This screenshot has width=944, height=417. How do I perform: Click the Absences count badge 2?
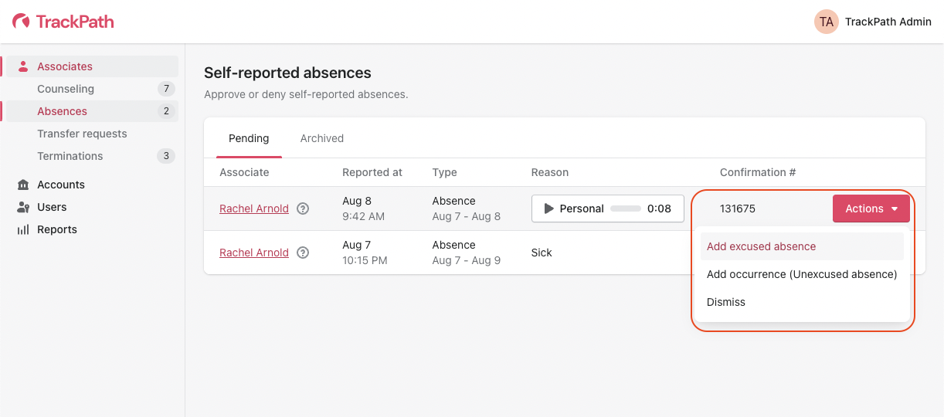(166, 111)
